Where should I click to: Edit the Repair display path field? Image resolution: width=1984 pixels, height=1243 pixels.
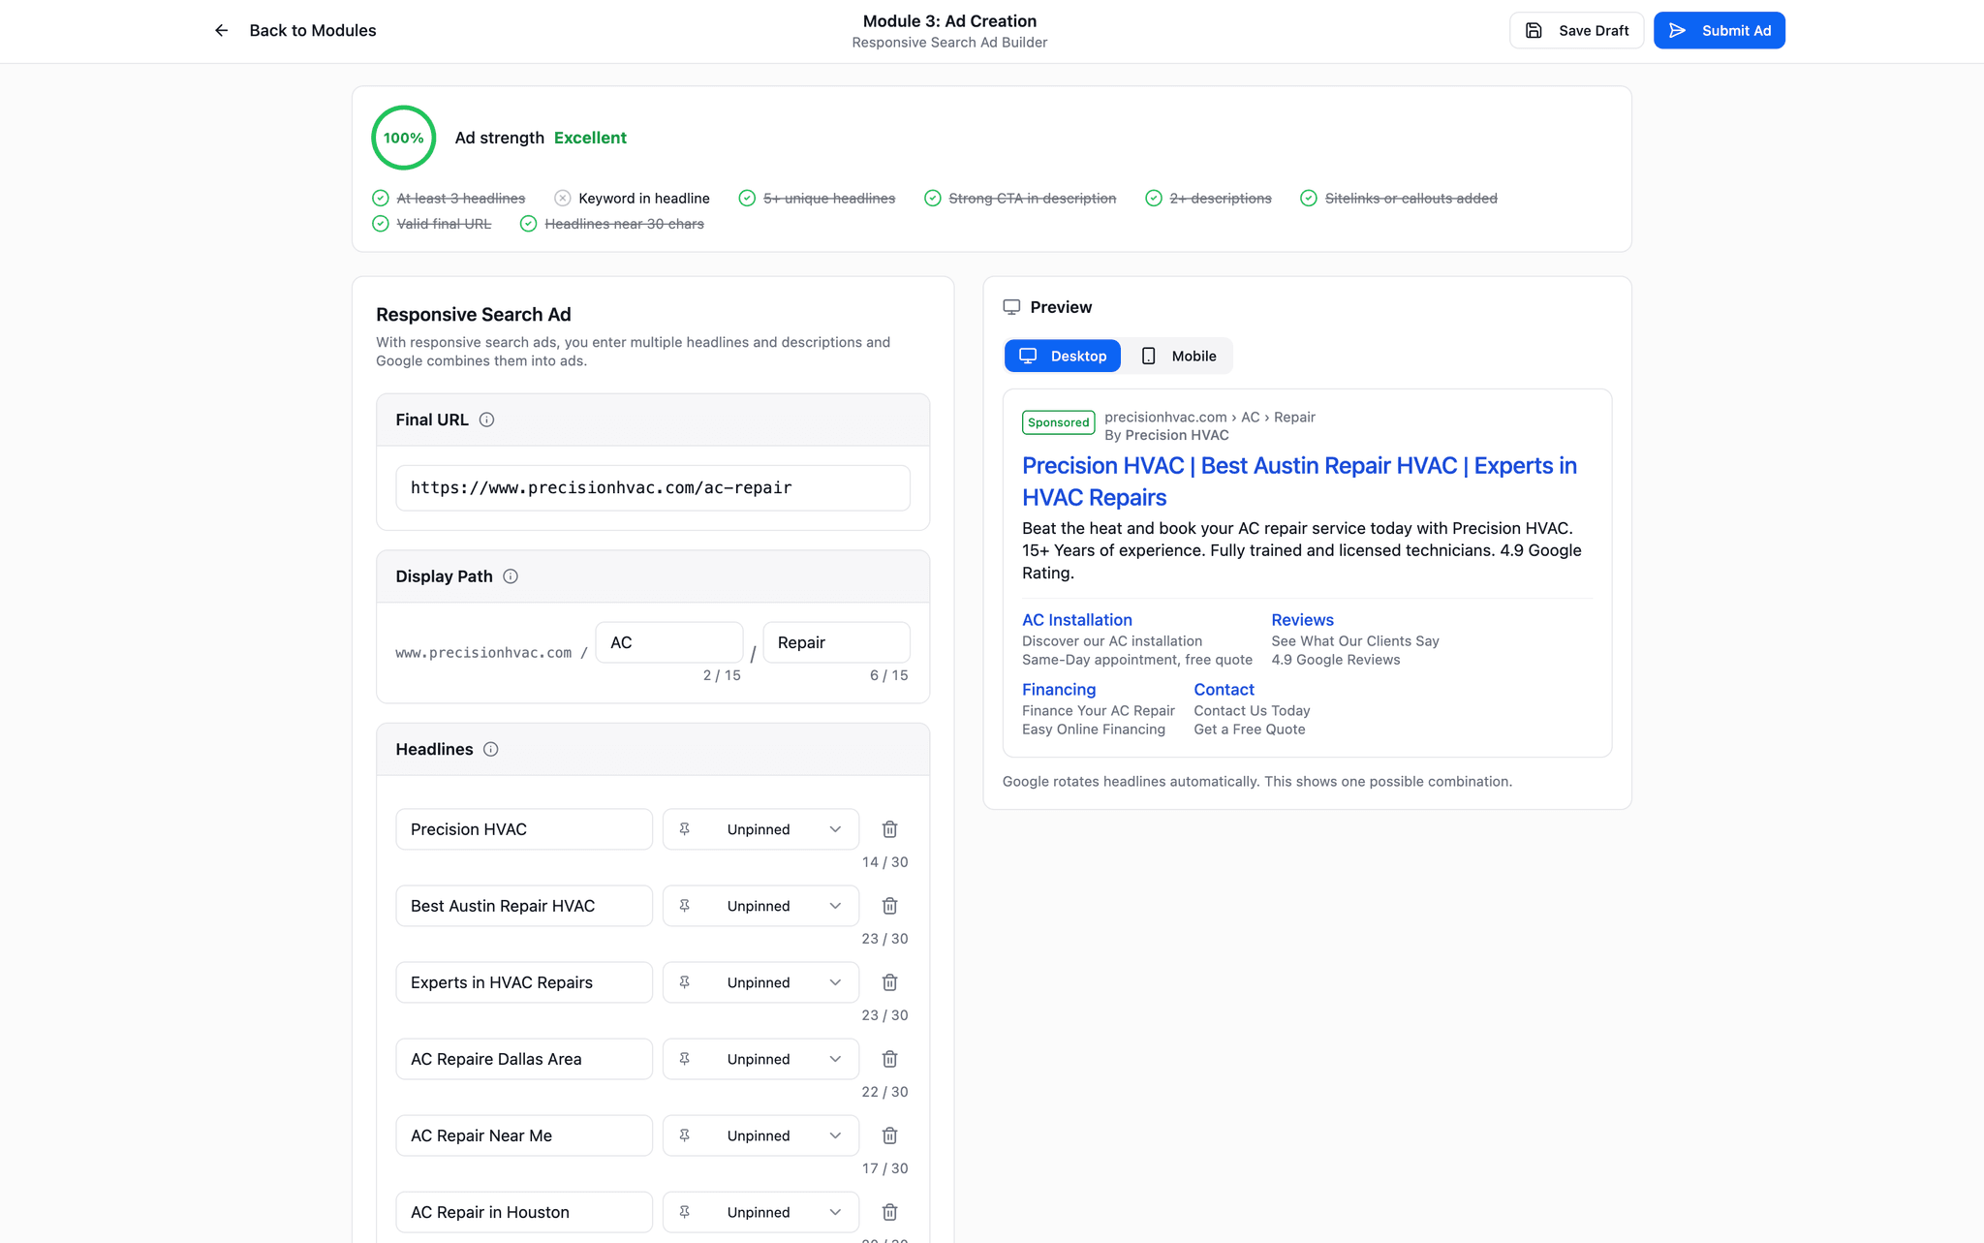pos(837,642)
